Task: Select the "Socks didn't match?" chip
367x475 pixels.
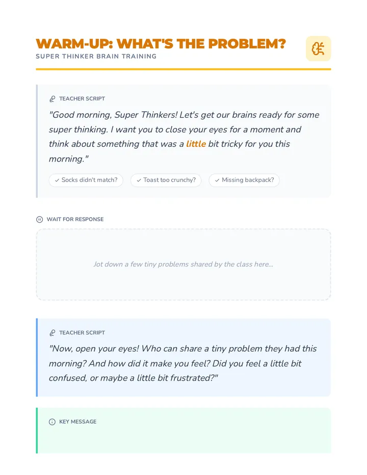Action: pyautogui.click(x=86, y=180)
